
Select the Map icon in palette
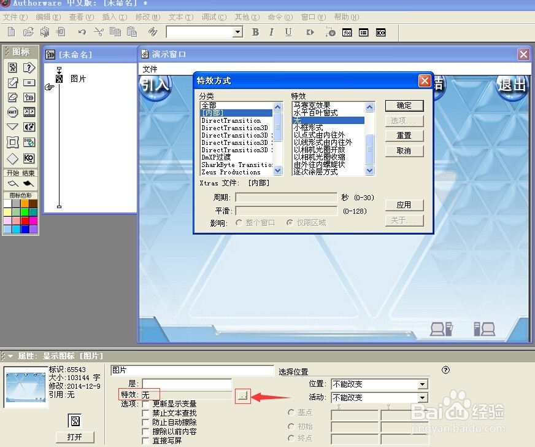29,98
